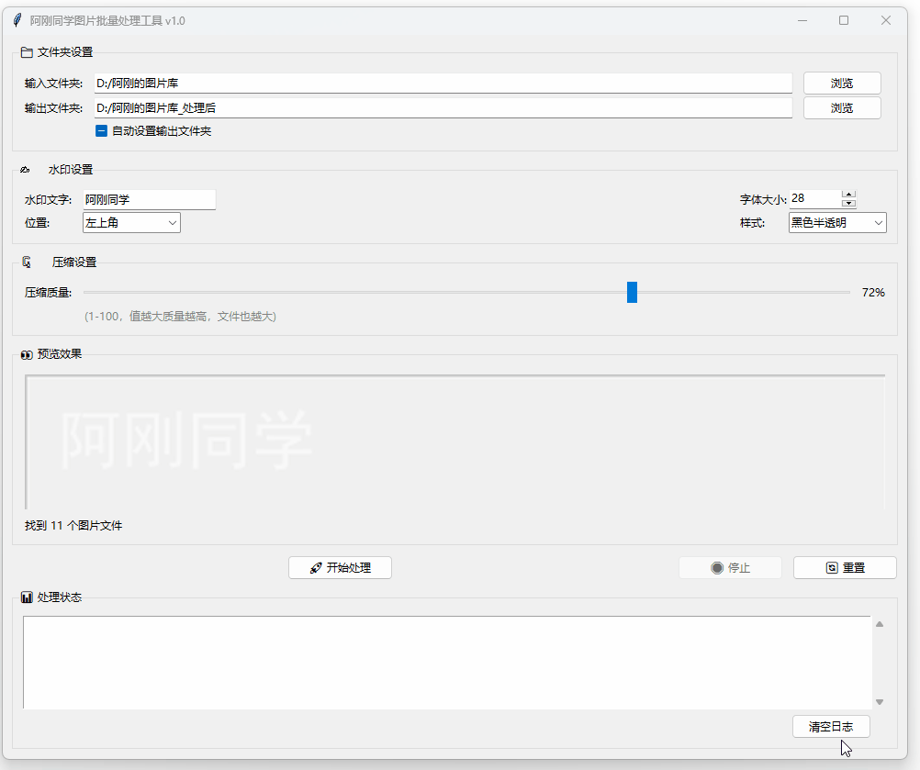Increase 字体大小 with the up stepper arrow
This screenshot has height=770, width=920.
coord(847,193)
